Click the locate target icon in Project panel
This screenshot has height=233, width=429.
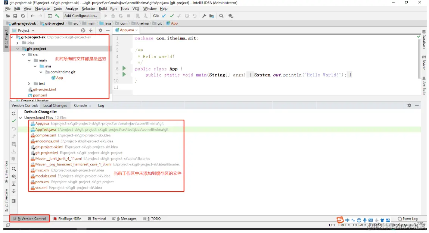coord(83,30)
